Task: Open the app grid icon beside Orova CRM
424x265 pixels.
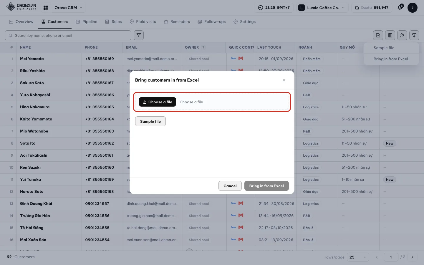Action: click(x=46, y=8)
